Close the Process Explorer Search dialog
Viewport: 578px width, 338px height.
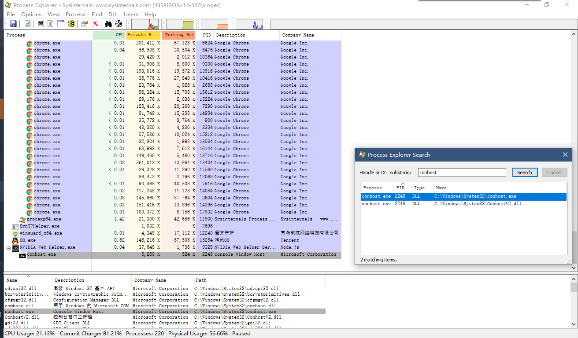click(x=565, y=154)
